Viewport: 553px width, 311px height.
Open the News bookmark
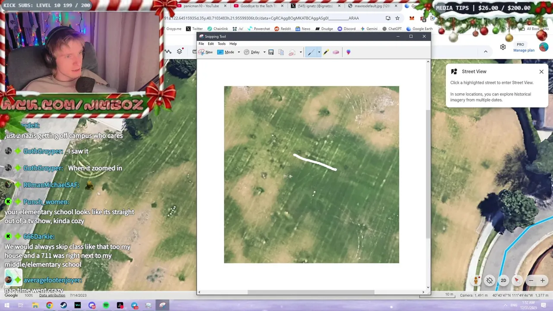303,29
